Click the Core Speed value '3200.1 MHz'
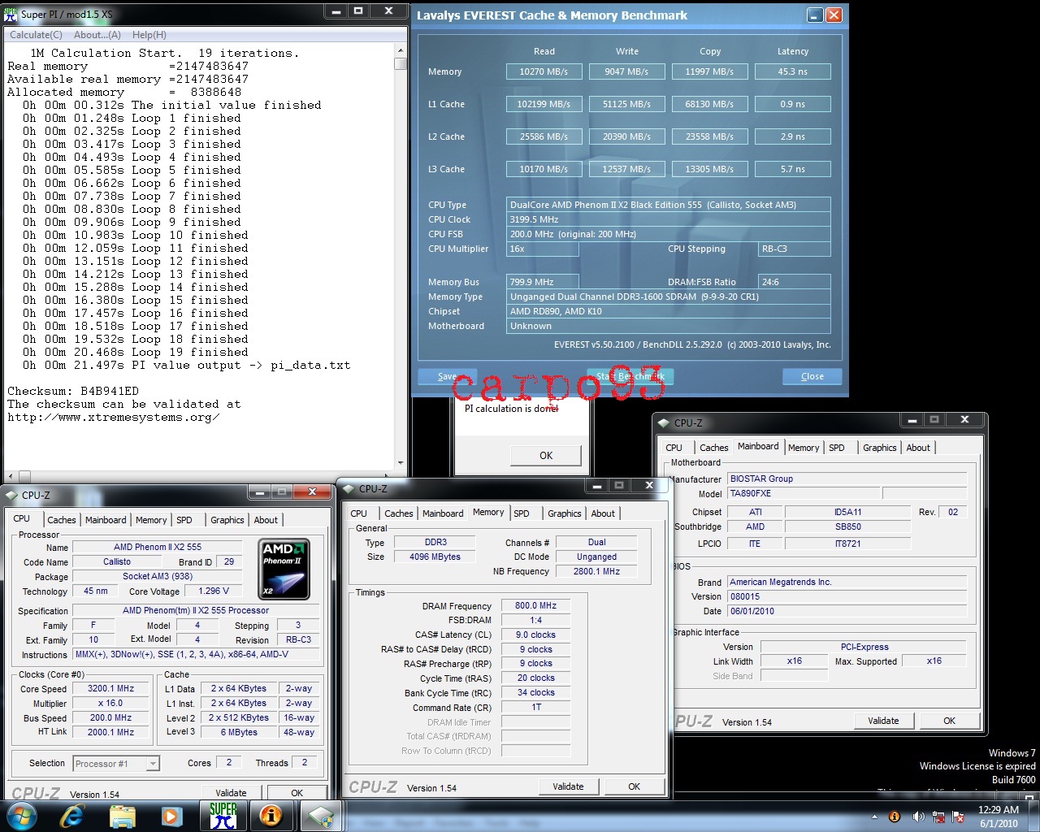This screenshot has height=832, width=1040. point(110,688)
